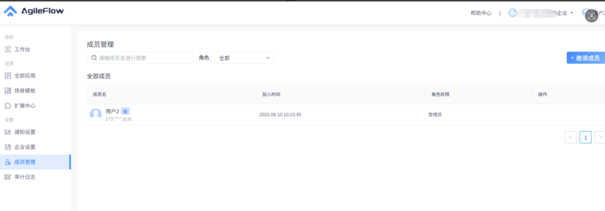
Task: Click the 邀请成员 button
Action: point(586,58)
